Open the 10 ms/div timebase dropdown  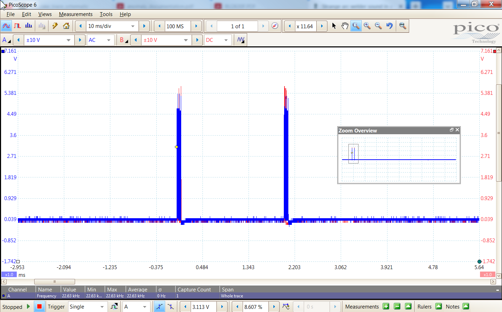point(133,26)
